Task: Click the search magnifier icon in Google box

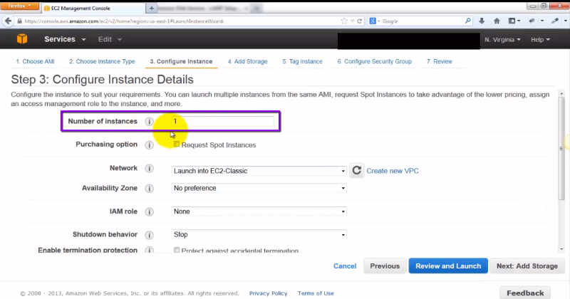Action: (x=467, y=21)
